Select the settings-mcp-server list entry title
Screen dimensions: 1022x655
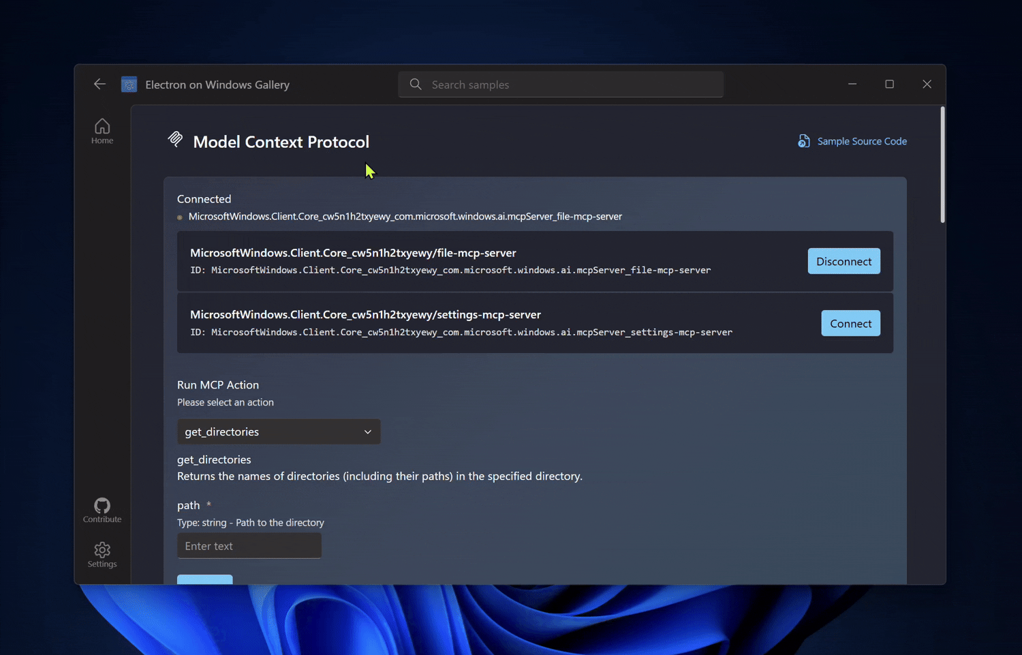point(365,315)
